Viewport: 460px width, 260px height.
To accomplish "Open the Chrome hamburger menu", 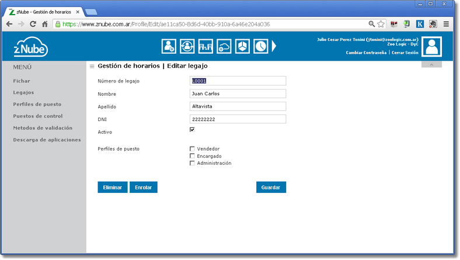I will coord(446,24).
